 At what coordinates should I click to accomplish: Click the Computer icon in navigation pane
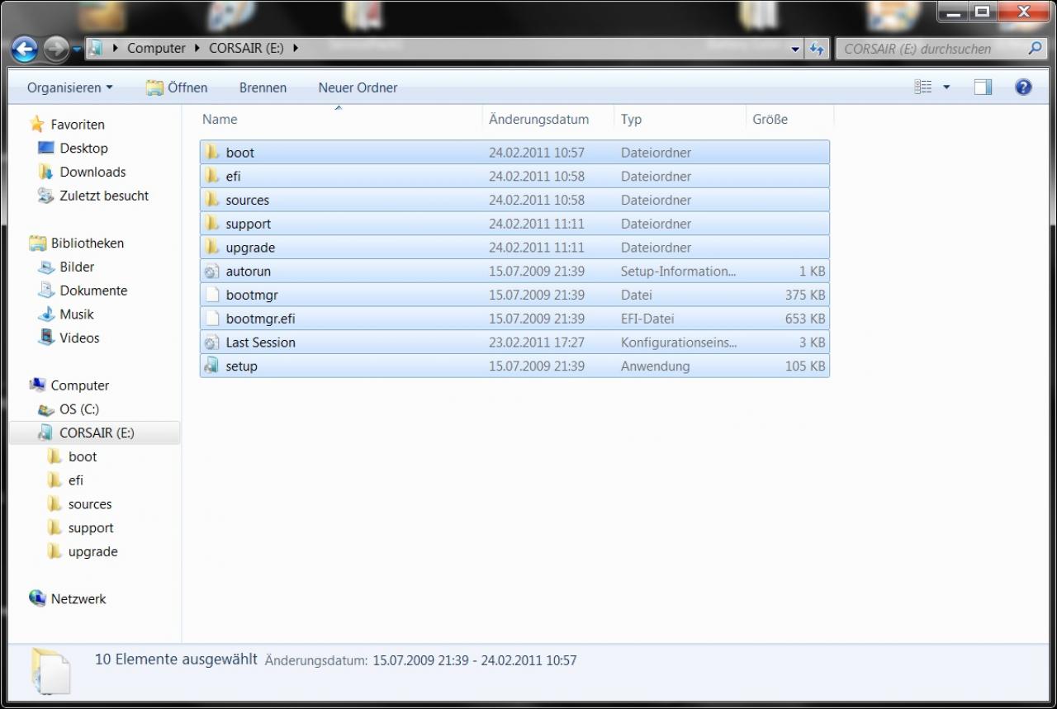click(37, 385)
